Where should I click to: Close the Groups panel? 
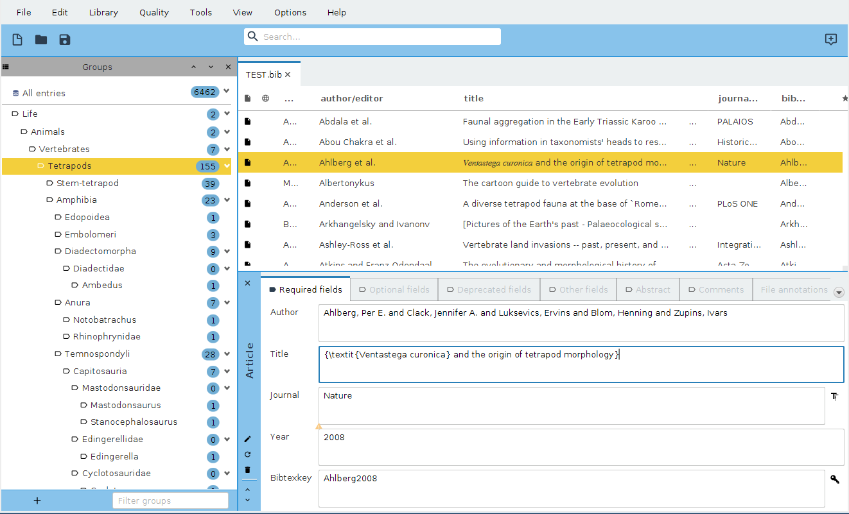point(228,67)
